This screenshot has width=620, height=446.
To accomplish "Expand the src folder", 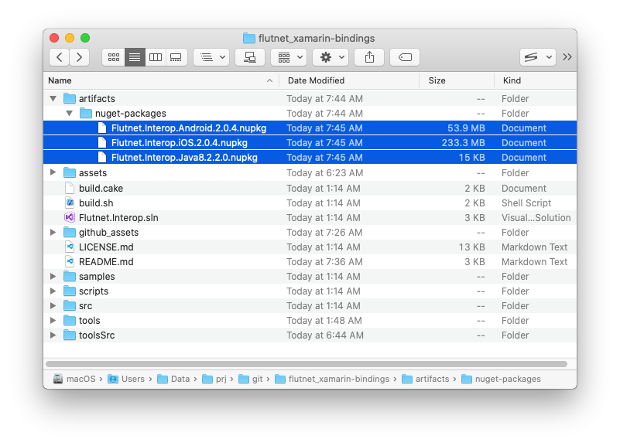I will click(53, 305).
